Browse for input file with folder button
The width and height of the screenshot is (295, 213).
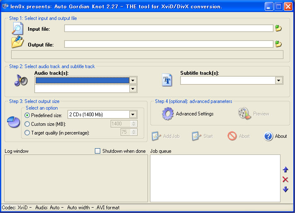278,28
